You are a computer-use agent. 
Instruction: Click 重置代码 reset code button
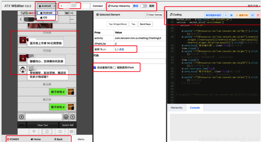[242, 15]
